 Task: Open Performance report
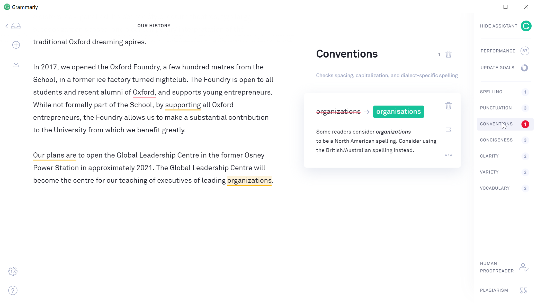[x=498, y=51]
